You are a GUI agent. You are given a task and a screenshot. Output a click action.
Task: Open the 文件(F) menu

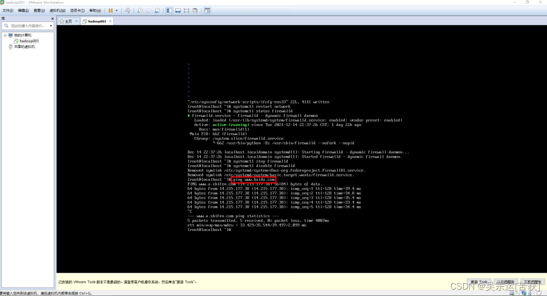(8, 10)
